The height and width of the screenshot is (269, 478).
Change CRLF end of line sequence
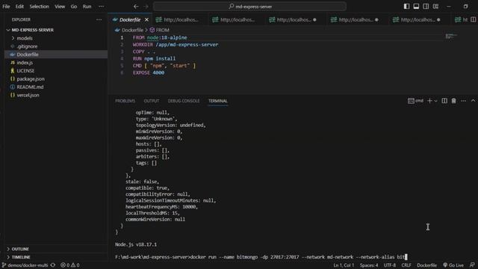coord(406,265)
